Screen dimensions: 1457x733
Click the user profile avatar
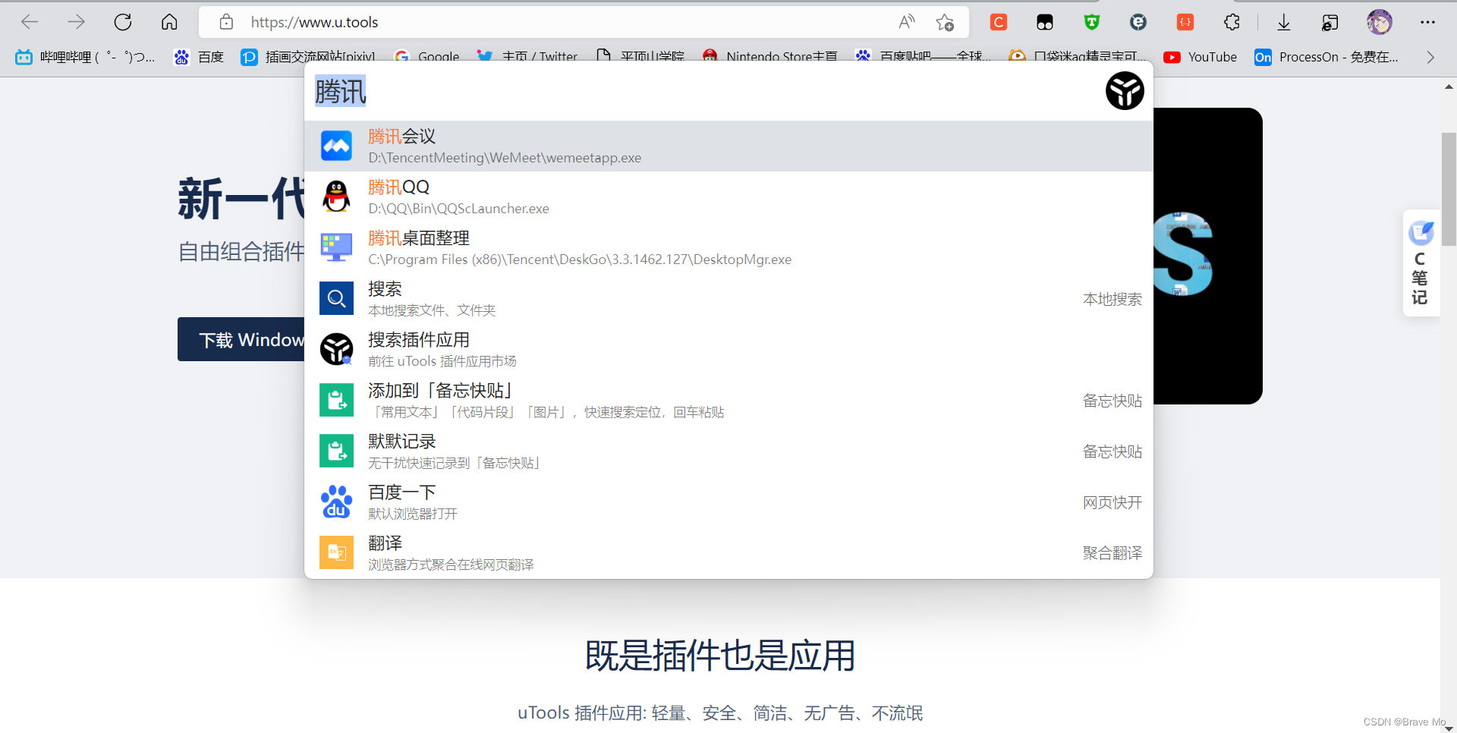(1379, 22)
